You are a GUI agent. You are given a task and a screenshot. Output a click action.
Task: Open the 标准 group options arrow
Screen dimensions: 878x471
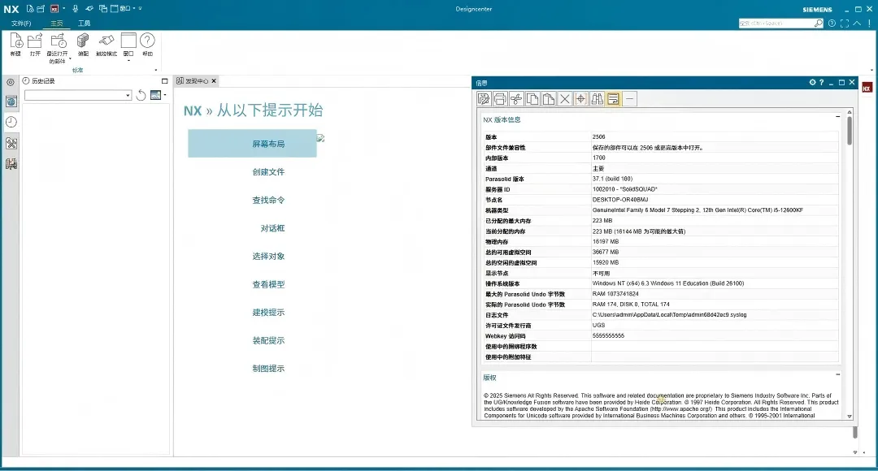[x=155, y=71]
